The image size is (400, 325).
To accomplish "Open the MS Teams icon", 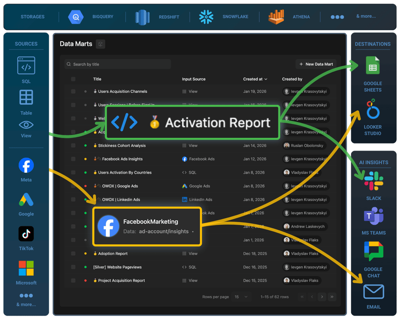I will [x=373, y=216].
